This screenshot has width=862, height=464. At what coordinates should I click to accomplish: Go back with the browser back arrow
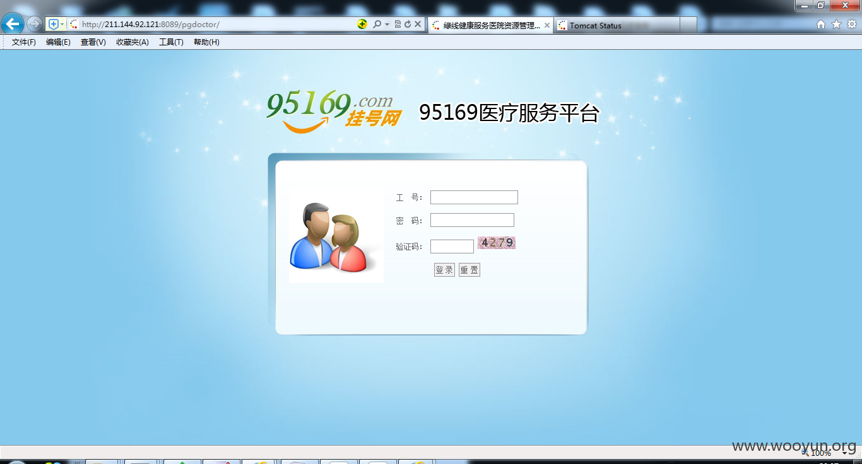click(13, 25)
